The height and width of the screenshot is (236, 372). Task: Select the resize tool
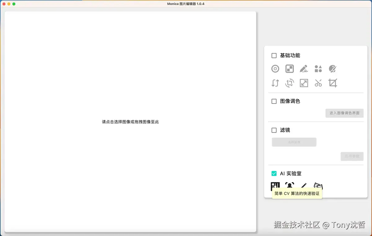[x=304, y=83]
